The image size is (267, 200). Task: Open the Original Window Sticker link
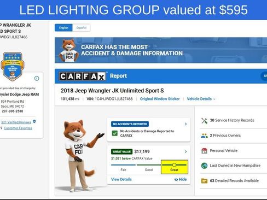tap(160, 99)
